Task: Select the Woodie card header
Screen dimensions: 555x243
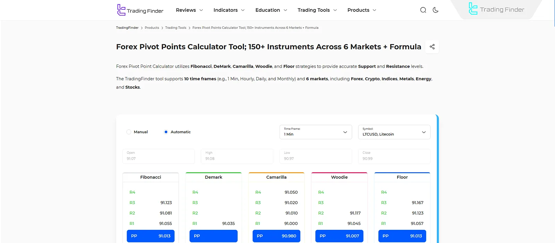Action: tap(339, 177)
